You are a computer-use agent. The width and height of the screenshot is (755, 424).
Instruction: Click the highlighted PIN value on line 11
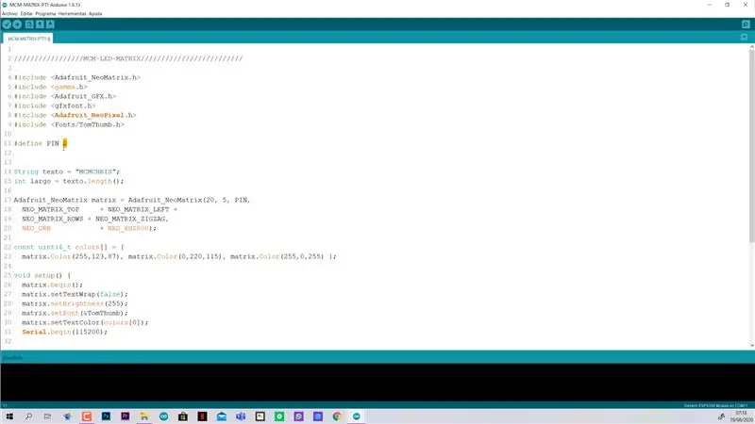[65, 143]
